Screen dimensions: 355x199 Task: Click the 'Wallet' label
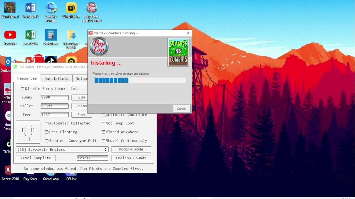[x=27, y=106]
